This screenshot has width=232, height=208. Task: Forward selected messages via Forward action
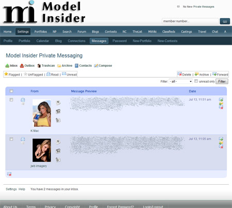[220, 75]
